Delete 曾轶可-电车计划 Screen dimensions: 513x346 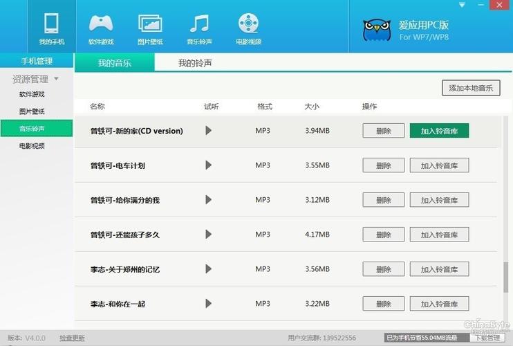[x=384, y=165]
